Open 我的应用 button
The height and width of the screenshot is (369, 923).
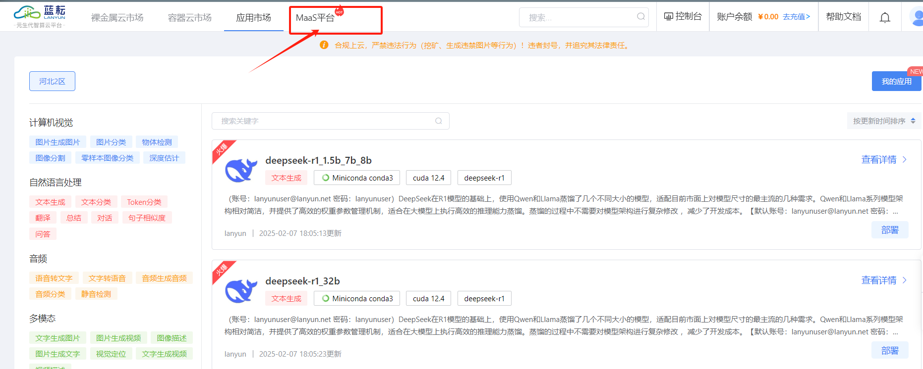(896, 81)
